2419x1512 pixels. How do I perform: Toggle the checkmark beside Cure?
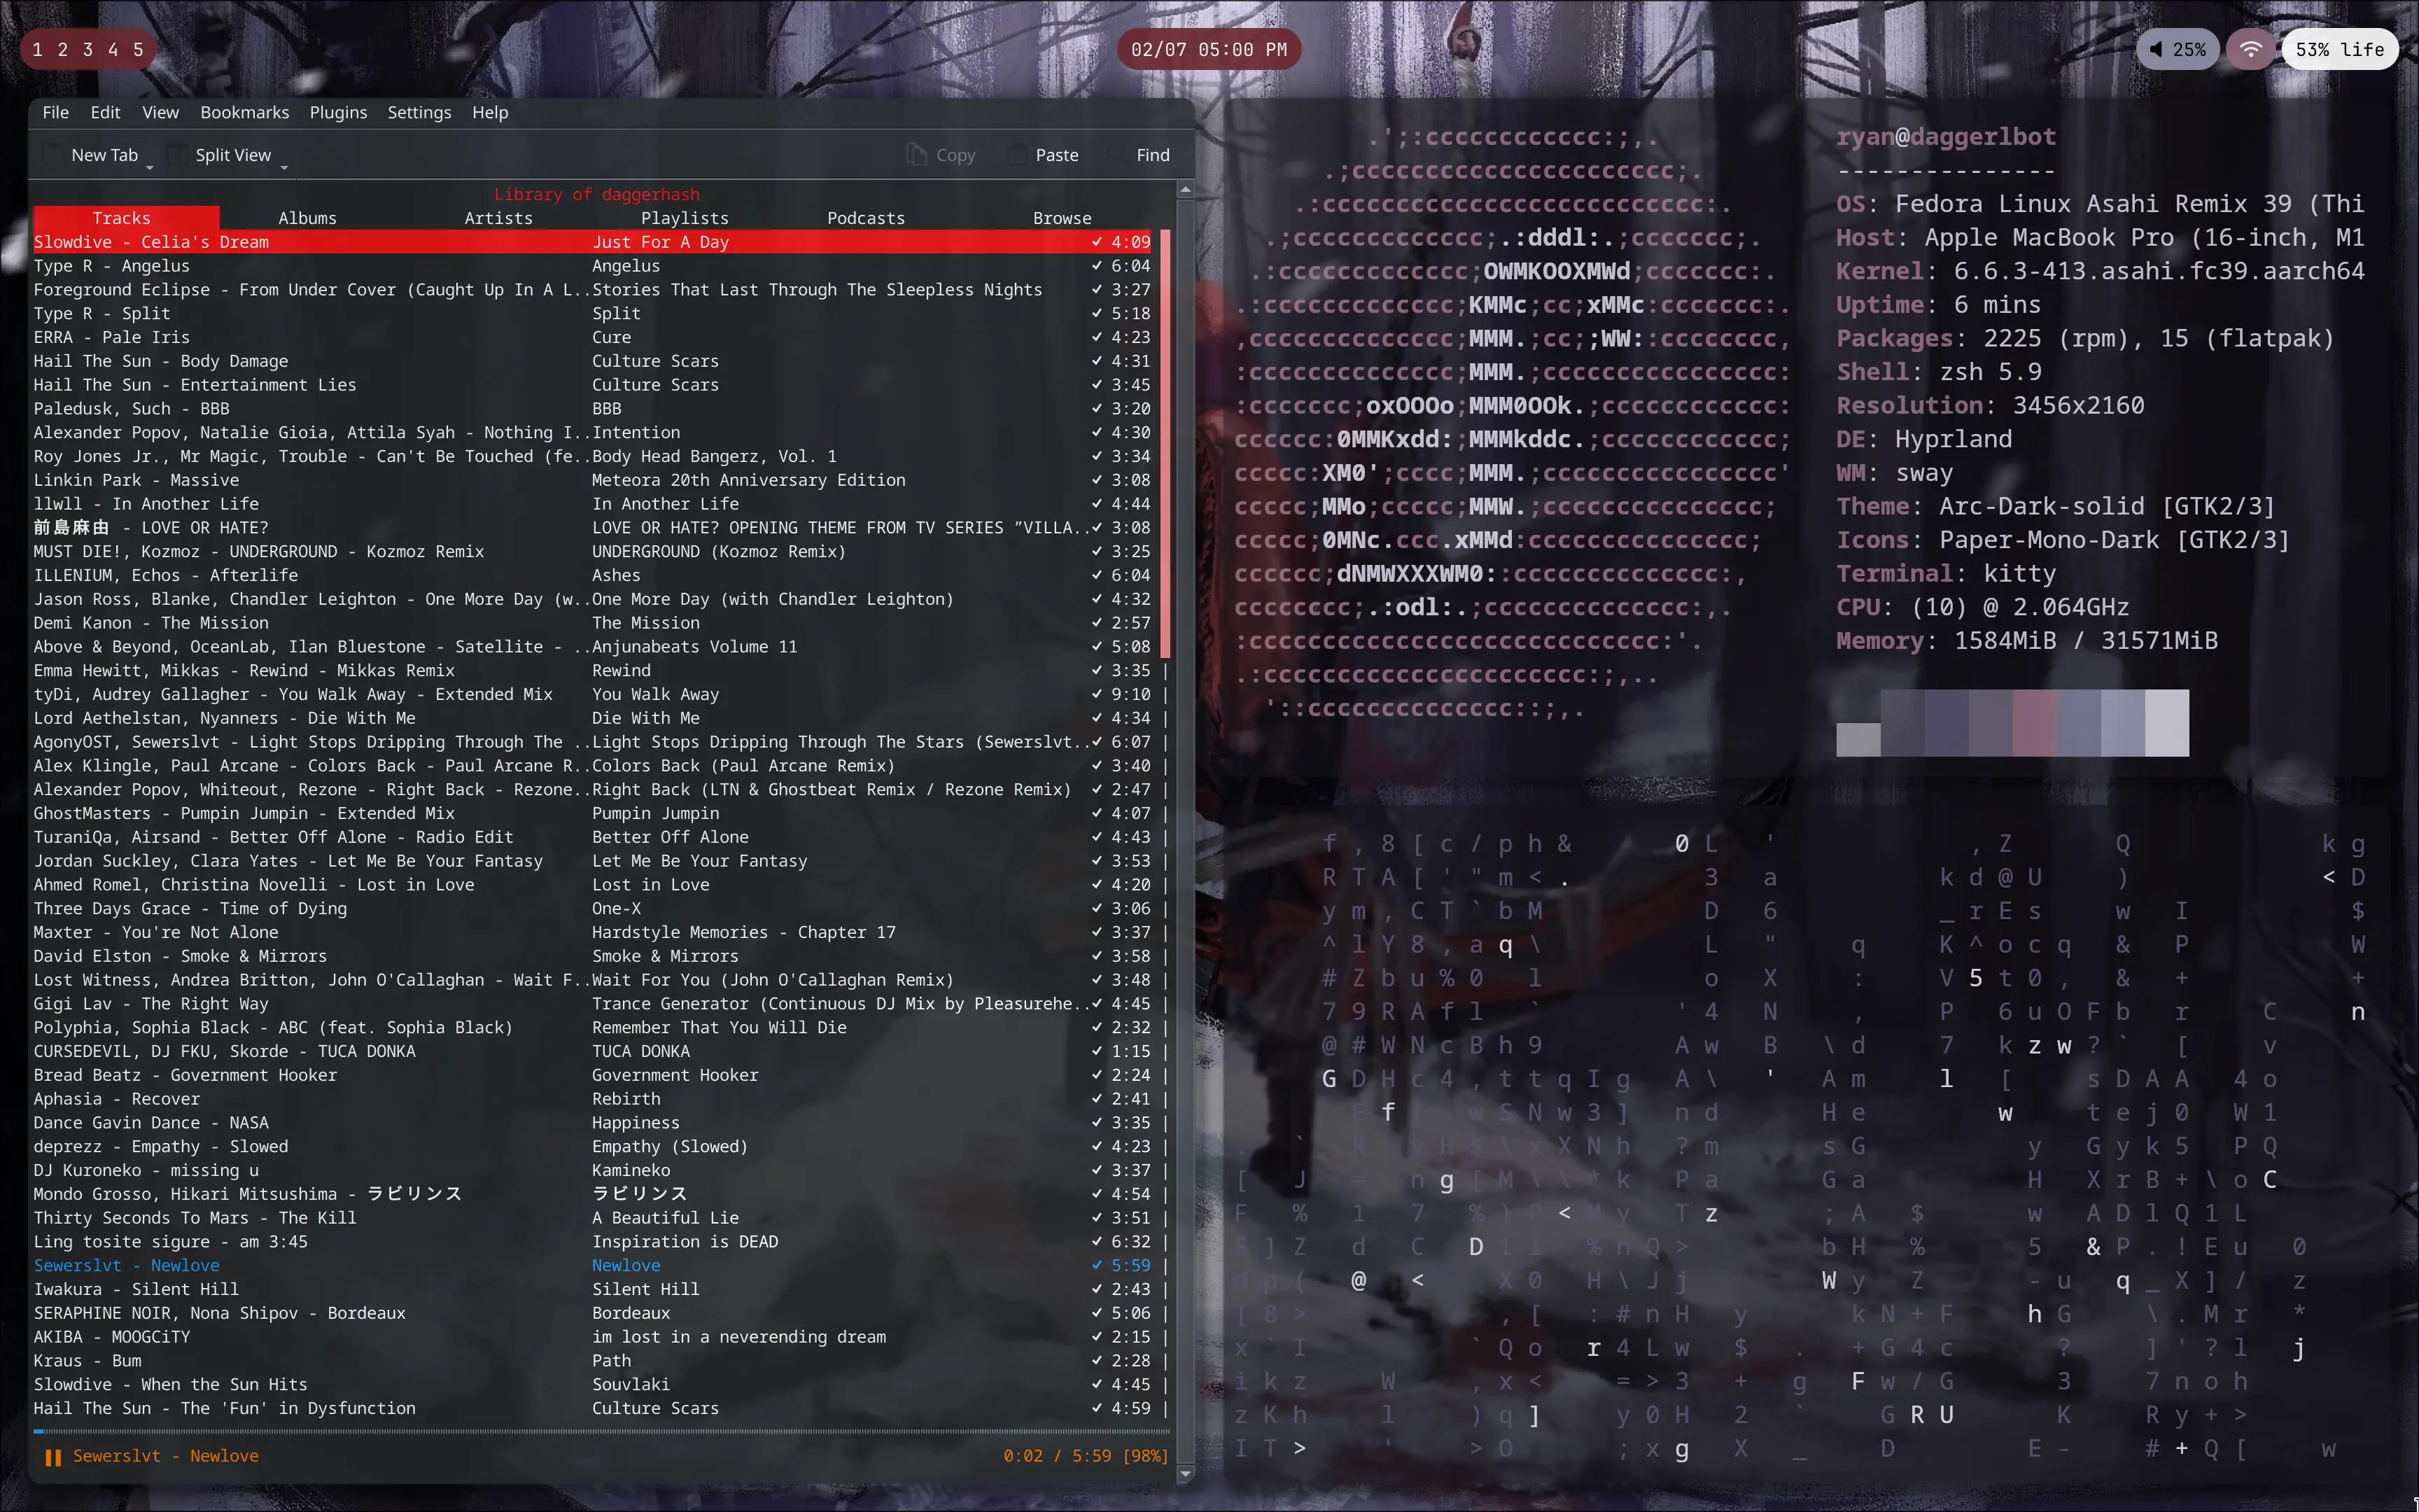1095,337
